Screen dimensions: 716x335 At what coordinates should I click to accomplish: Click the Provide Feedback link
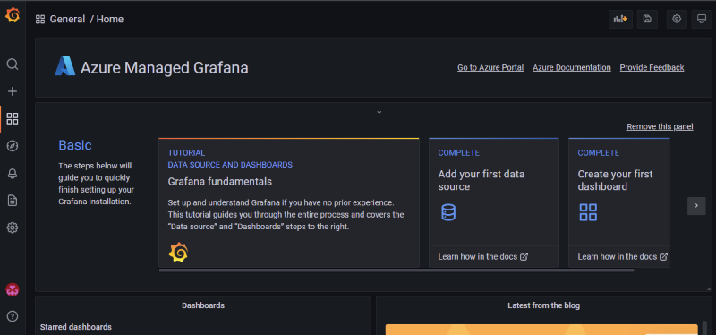652,68
